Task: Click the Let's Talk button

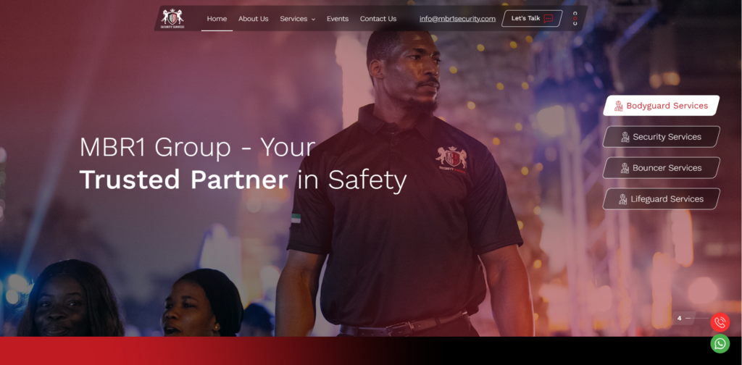Action: pos(532,18)
